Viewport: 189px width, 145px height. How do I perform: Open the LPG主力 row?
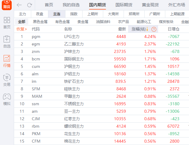pos(72,36)
